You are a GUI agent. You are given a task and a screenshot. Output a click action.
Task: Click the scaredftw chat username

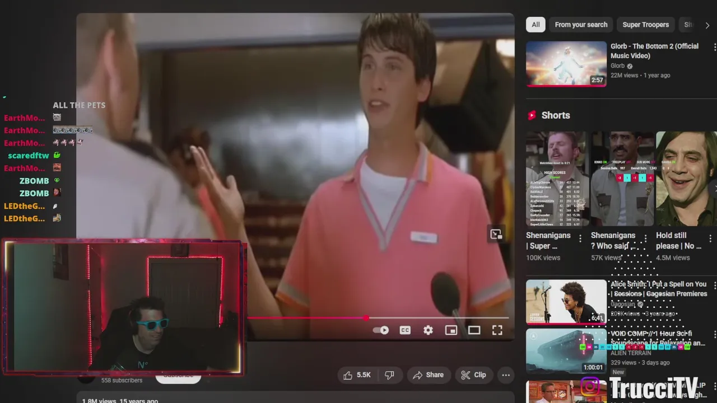click(x=29, y=156)
